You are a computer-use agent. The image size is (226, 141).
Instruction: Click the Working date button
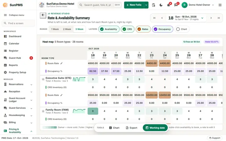[x=155, y=128]
